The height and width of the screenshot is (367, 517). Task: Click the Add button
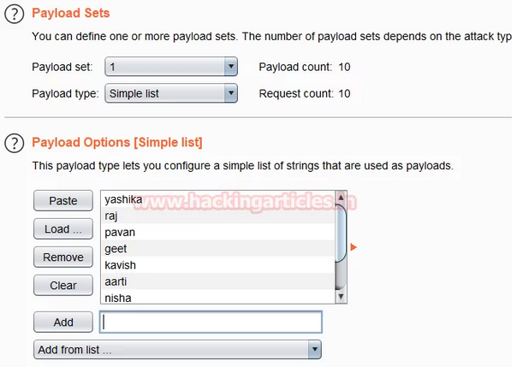point(62,322)
